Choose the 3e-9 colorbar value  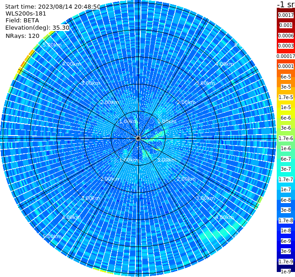[285, 251]
